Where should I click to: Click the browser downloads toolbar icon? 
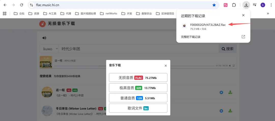pyautogui.click(x=246, y=5)
